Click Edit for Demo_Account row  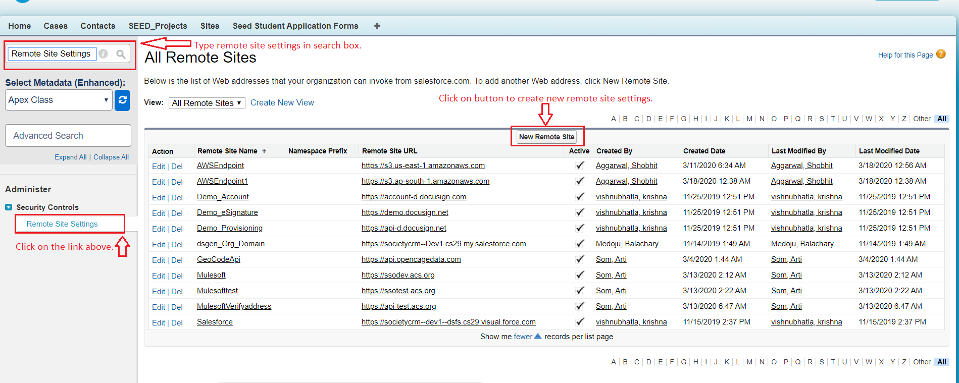159,198
